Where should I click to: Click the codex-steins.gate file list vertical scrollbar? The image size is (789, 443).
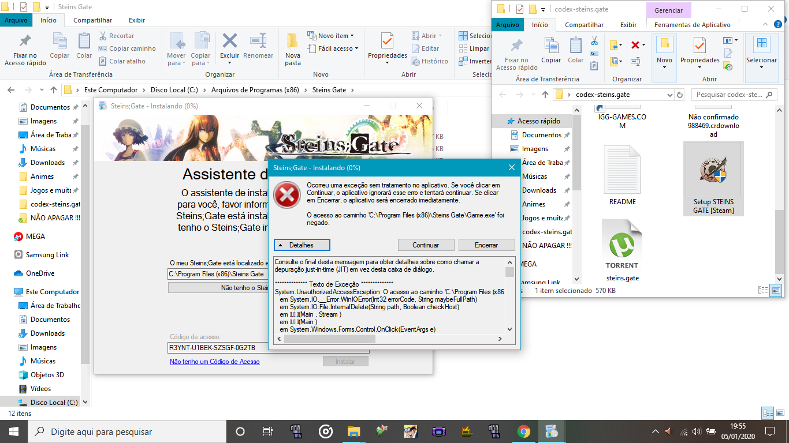(x=780, y=242)
